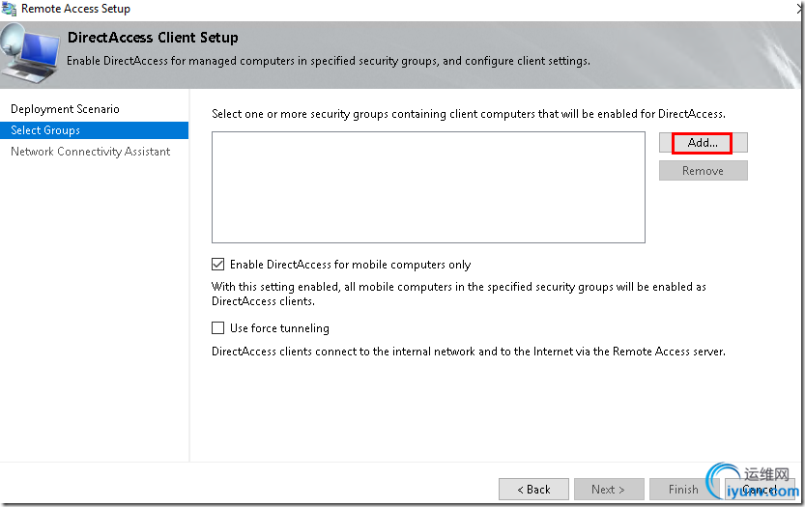Open the Network Connectivity Assistant step
Screen dimensions: 805x507
pyautogui.click(x=90, y=152)
